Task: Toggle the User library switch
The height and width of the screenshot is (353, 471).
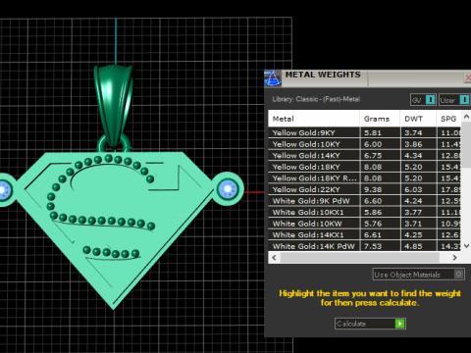Action: [x=454, y=100]
